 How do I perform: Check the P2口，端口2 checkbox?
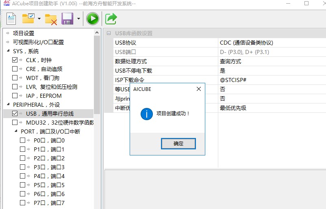click(22, 158)
